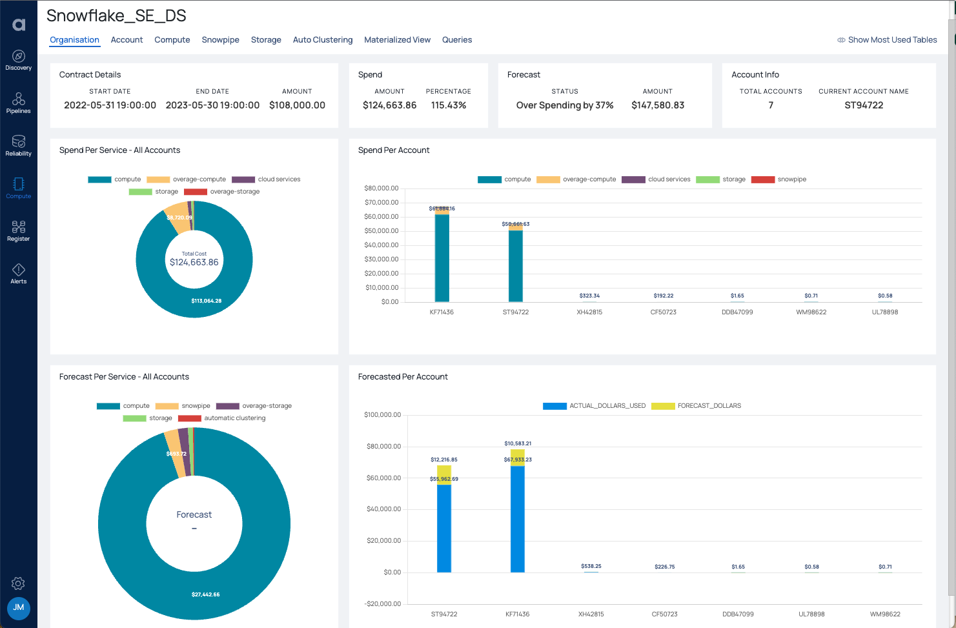
Task: Click the DDB47099 label in Forecasted Per Account
Action: [x=738, y=614]
